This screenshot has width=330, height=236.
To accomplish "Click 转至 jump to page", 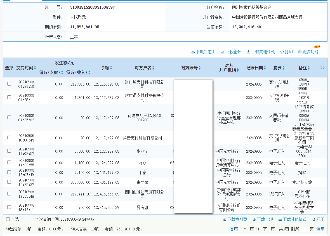I will 320,229.
